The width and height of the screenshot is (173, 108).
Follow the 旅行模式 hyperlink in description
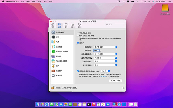(x=103, y=76)
